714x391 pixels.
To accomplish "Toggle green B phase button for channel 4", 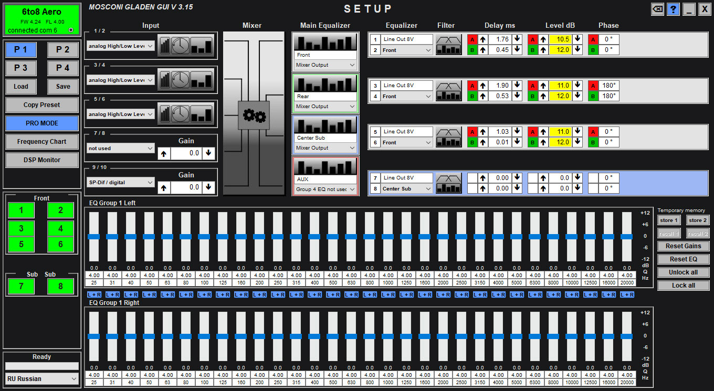I will point(593,96).
